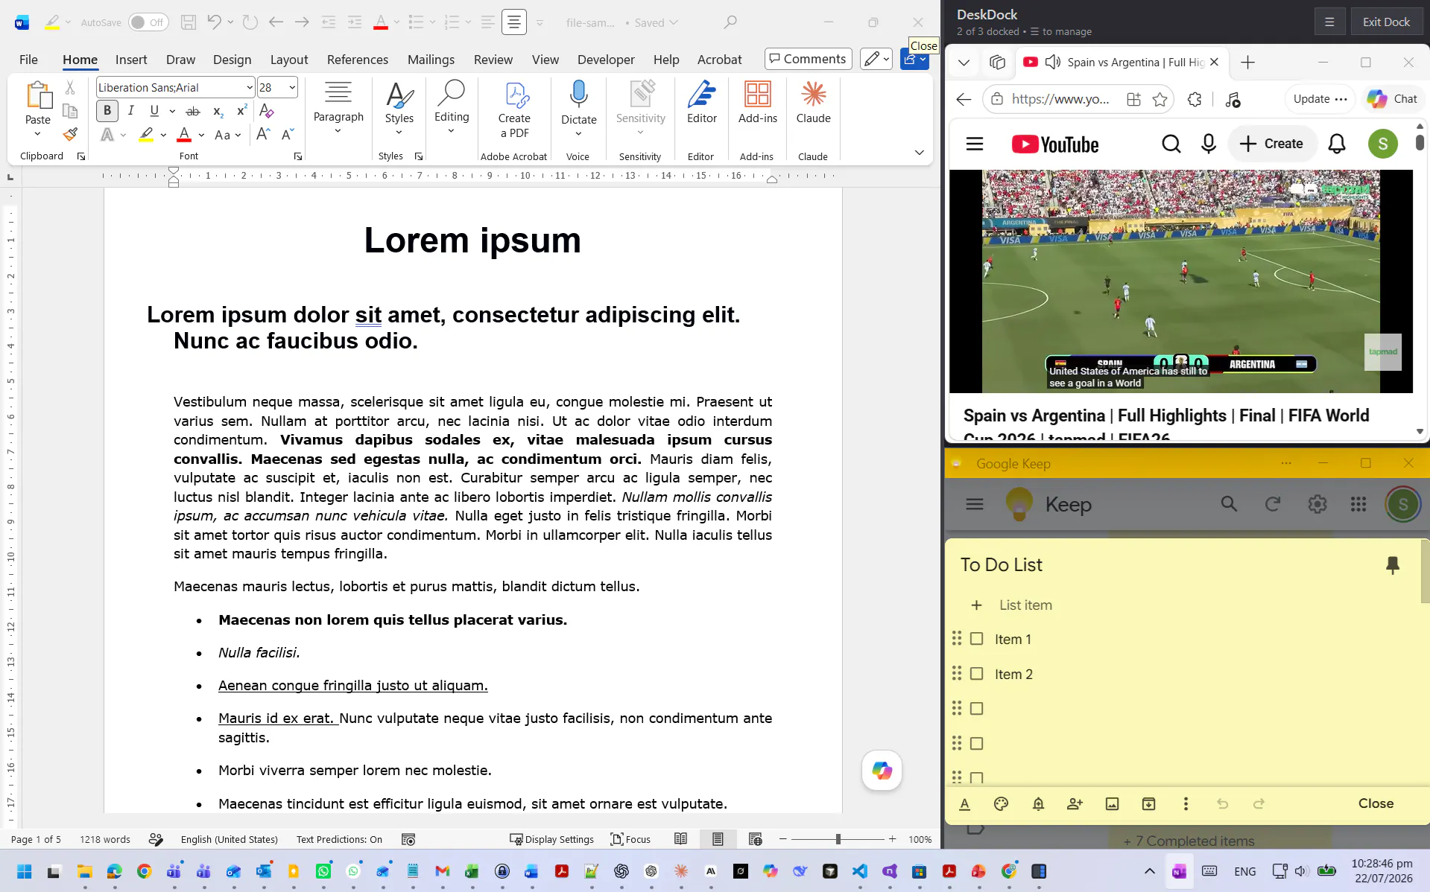
Task: Click the red font color swatch
Action: point(184,135)
